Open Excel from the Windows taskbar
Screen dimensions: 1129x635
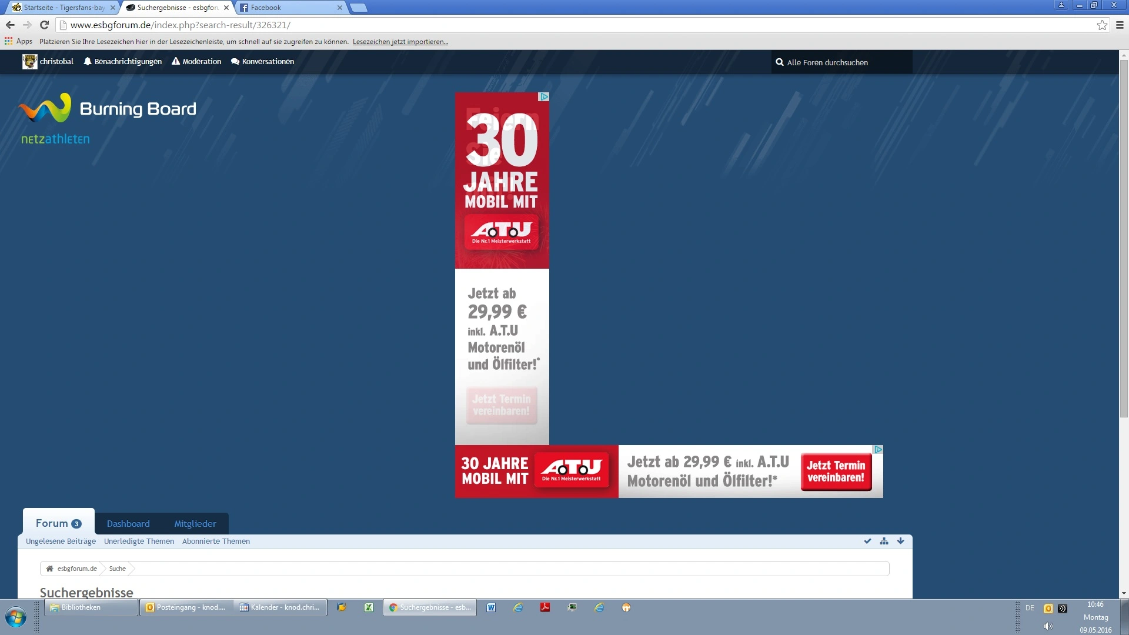pyautogui.click(x=369, y=607)
